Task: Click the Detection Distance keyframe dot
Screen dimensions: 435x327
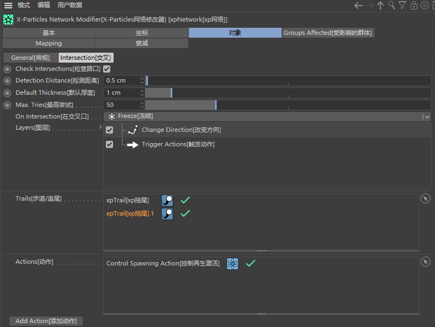Action: 7,81
